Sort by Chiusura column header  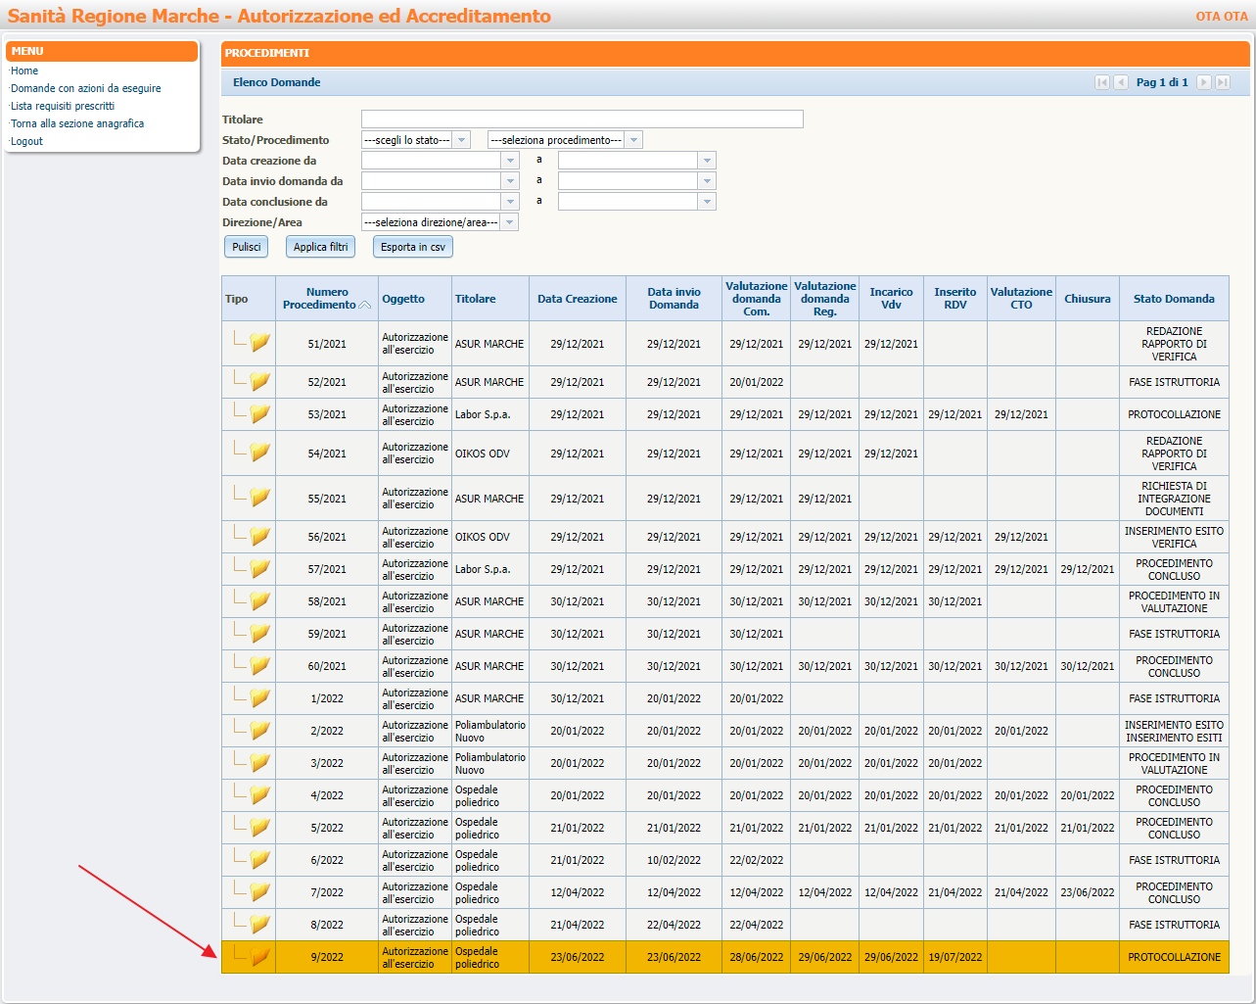click(x=1088, y=299)
